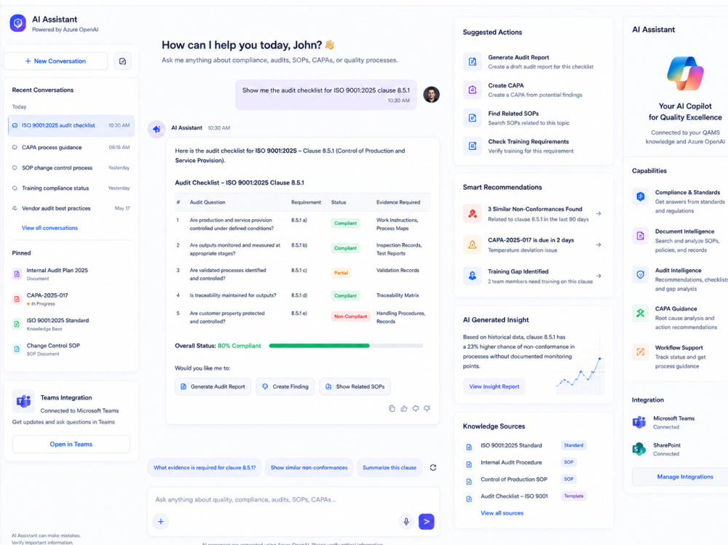Viewport: 728px width, 545px height.
Task: Click Generate Audit Report chip in chat
Action: (213, 386)
